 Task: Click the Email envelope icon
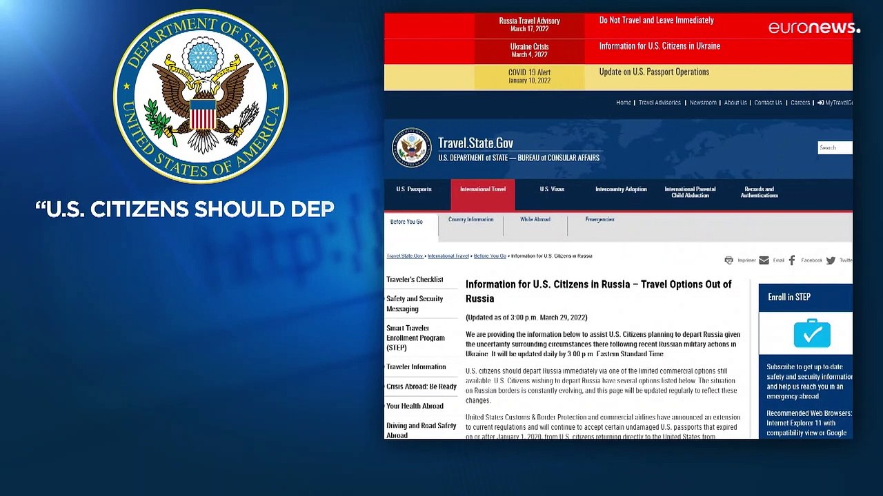tap(764, 260)
